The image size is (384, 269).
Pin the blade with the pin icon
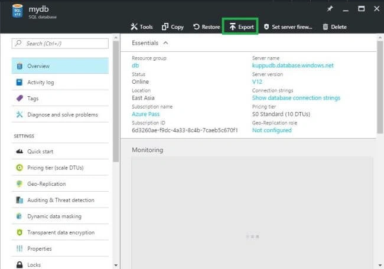coord(330,9)
